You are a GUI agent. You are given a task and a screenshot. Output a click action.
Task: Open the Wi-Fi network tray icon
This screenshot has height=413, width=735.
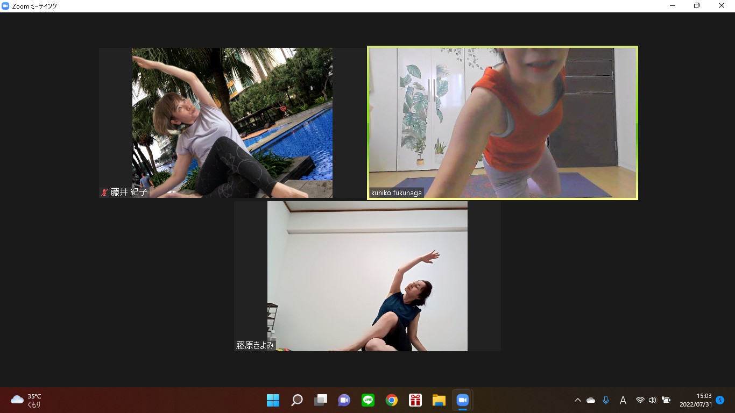click(x=640, y=400)
